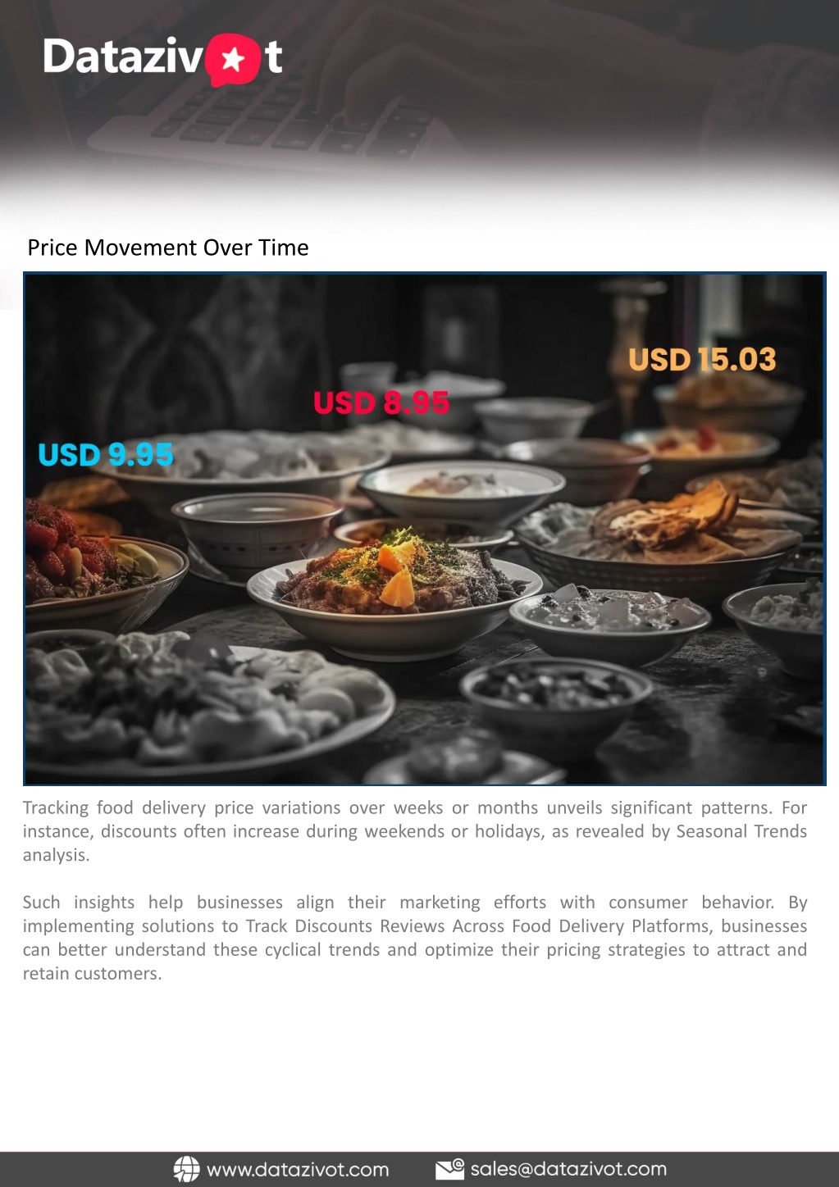Click the words retain customers

pos(92,974)
